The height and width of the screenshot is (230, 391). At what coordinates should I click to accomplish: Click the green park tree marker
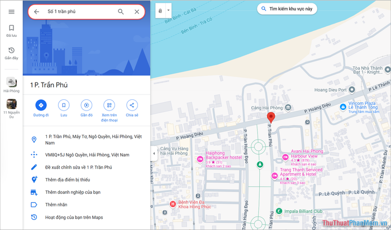(x=260, y=165)
